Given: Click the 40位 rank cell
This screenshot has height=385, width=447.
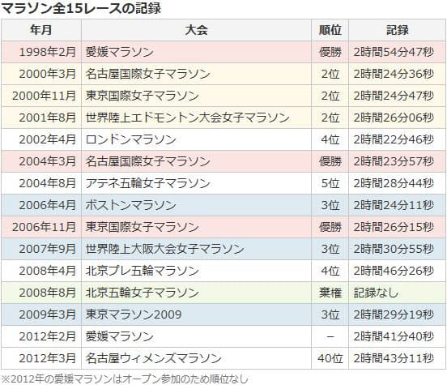Looking at the screenshot, I should [330, 358].
